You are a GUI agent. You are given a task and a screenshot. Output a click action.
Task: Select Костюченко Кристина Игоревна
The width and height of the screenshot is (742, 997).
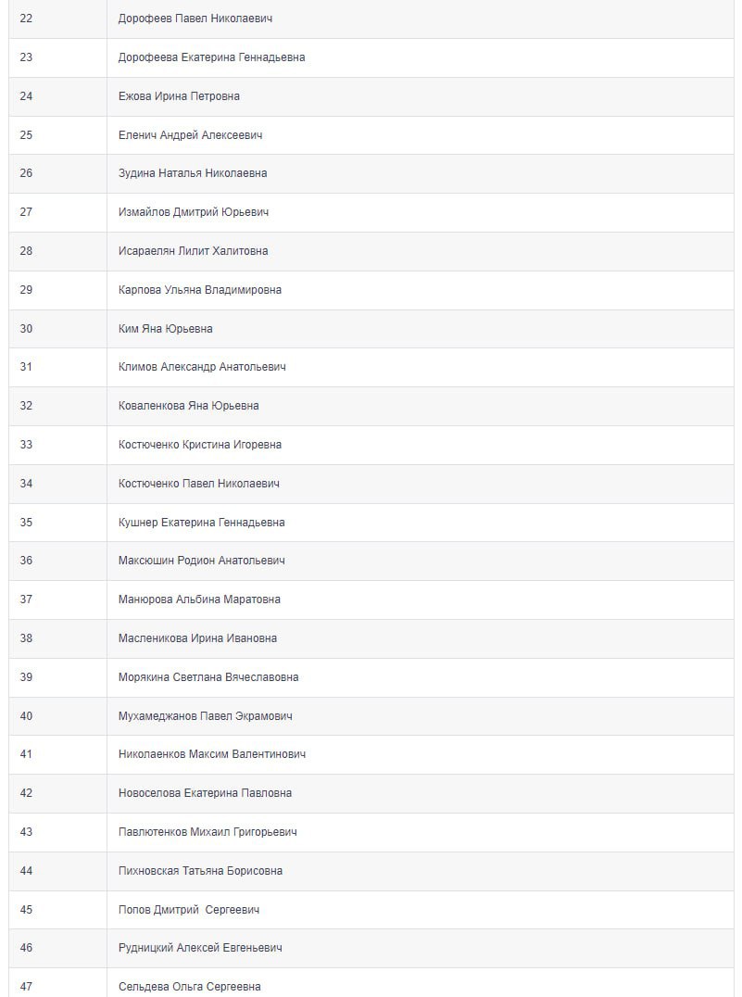pyautogui.click(x=200, y=445)
